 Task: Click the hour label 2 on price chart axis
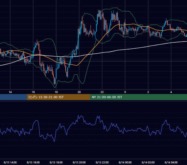tap(148, 92)
